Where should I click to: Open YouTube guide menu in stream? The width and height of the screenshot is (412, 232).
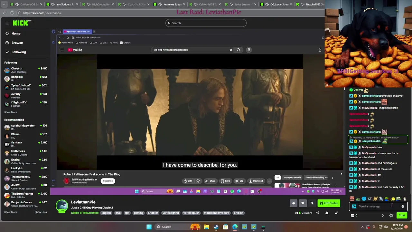62,50
